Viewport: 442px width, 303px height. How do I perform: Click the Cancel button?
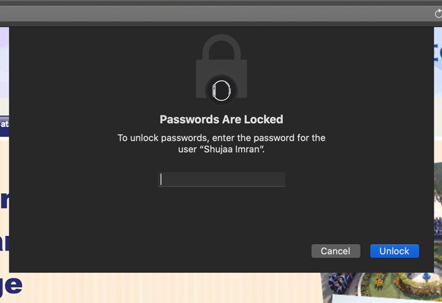click(336, 251)
